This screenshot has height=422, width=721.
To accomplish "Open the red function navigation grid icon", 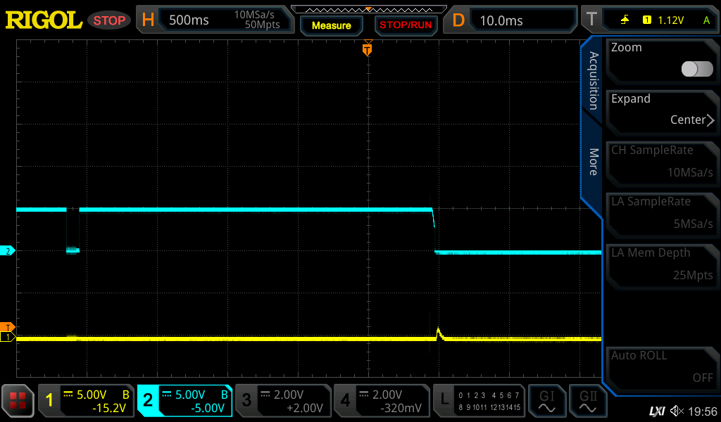I will (x=18, y=400).
